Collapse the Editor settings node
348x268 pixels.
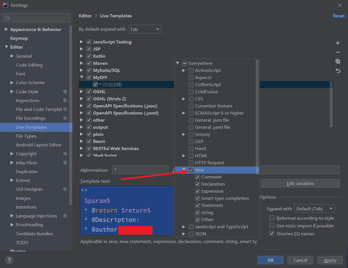[6, 47]
